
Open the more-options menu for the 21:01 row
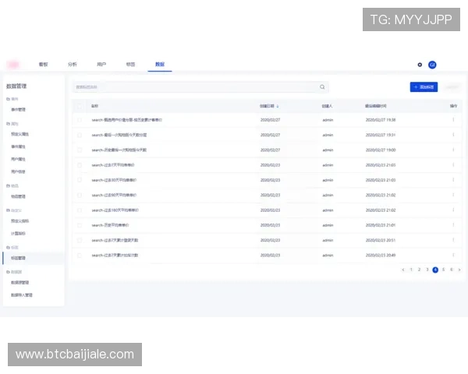(x=453, y=225)
